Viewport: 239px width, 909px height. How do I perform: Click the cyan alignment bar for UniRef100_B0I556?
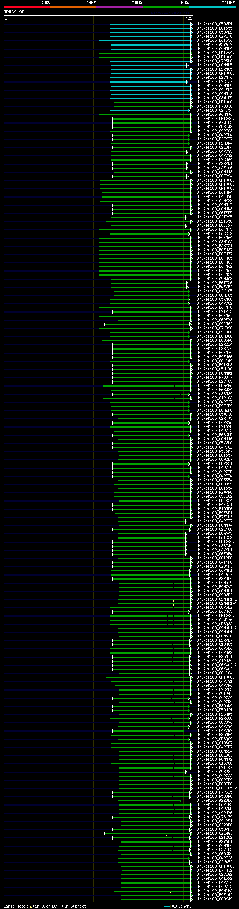[146, 41]
